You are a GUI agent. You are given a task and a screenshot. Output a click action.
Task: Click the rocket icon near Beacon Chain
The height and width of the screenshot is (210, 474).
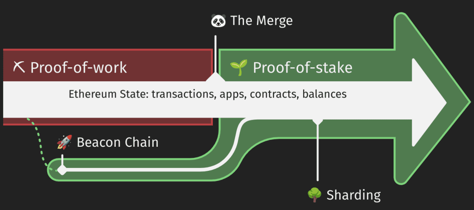(x=64, y=142)
